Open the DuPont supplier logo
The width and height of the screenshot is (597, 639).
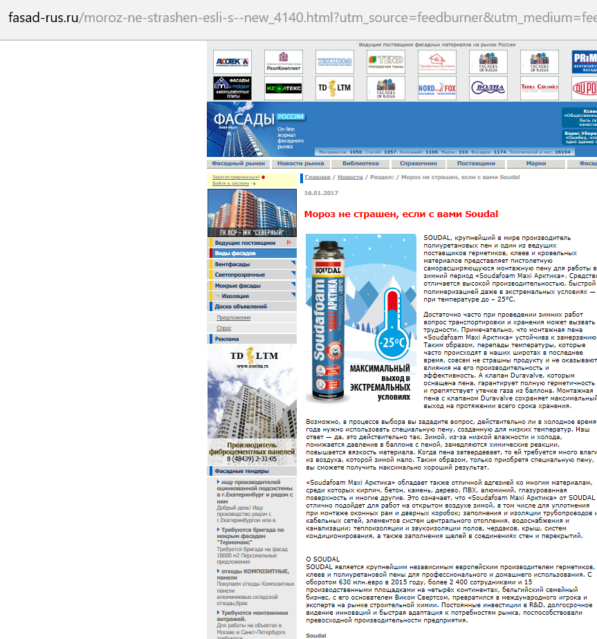pos(585,88)
